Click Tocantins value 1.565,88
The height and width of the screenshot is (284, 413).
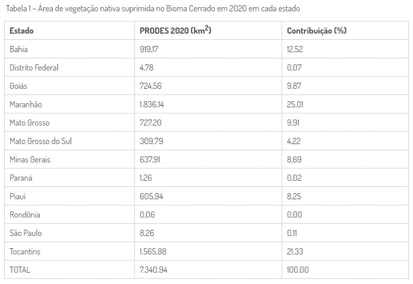coord(153,251)
